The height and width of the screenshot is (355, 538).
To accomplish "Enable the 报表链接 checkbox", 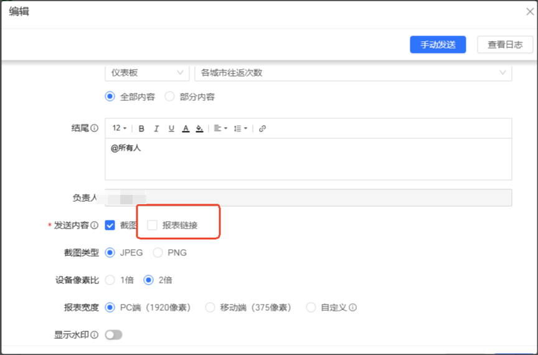I will point(152,225).
